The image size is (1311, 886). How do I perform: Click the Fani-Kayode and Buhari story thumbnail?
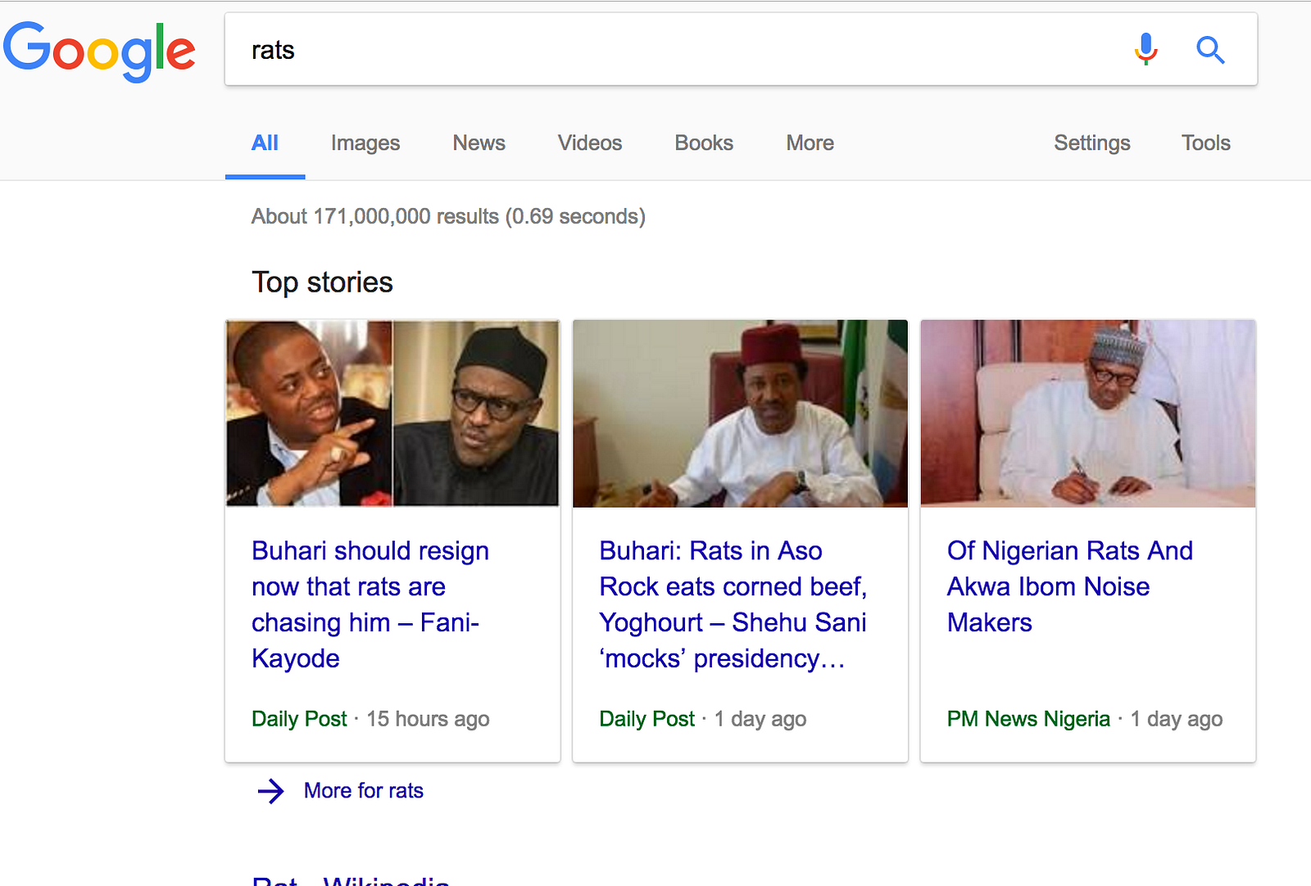[x=392, y=414]
